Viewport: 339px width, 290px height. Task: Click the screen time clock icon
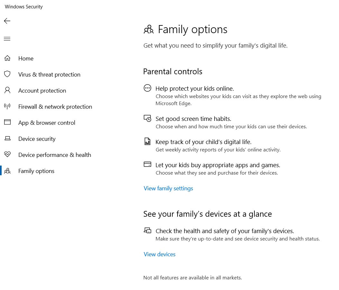click(x=147, y=118)
